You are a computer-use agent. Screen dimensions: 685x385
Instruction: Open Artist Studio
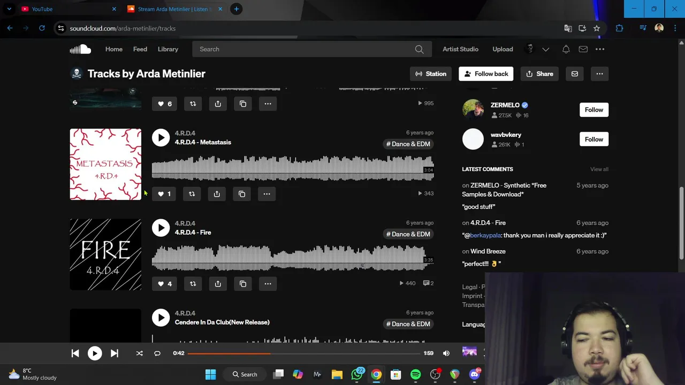(x=460, y=49)
